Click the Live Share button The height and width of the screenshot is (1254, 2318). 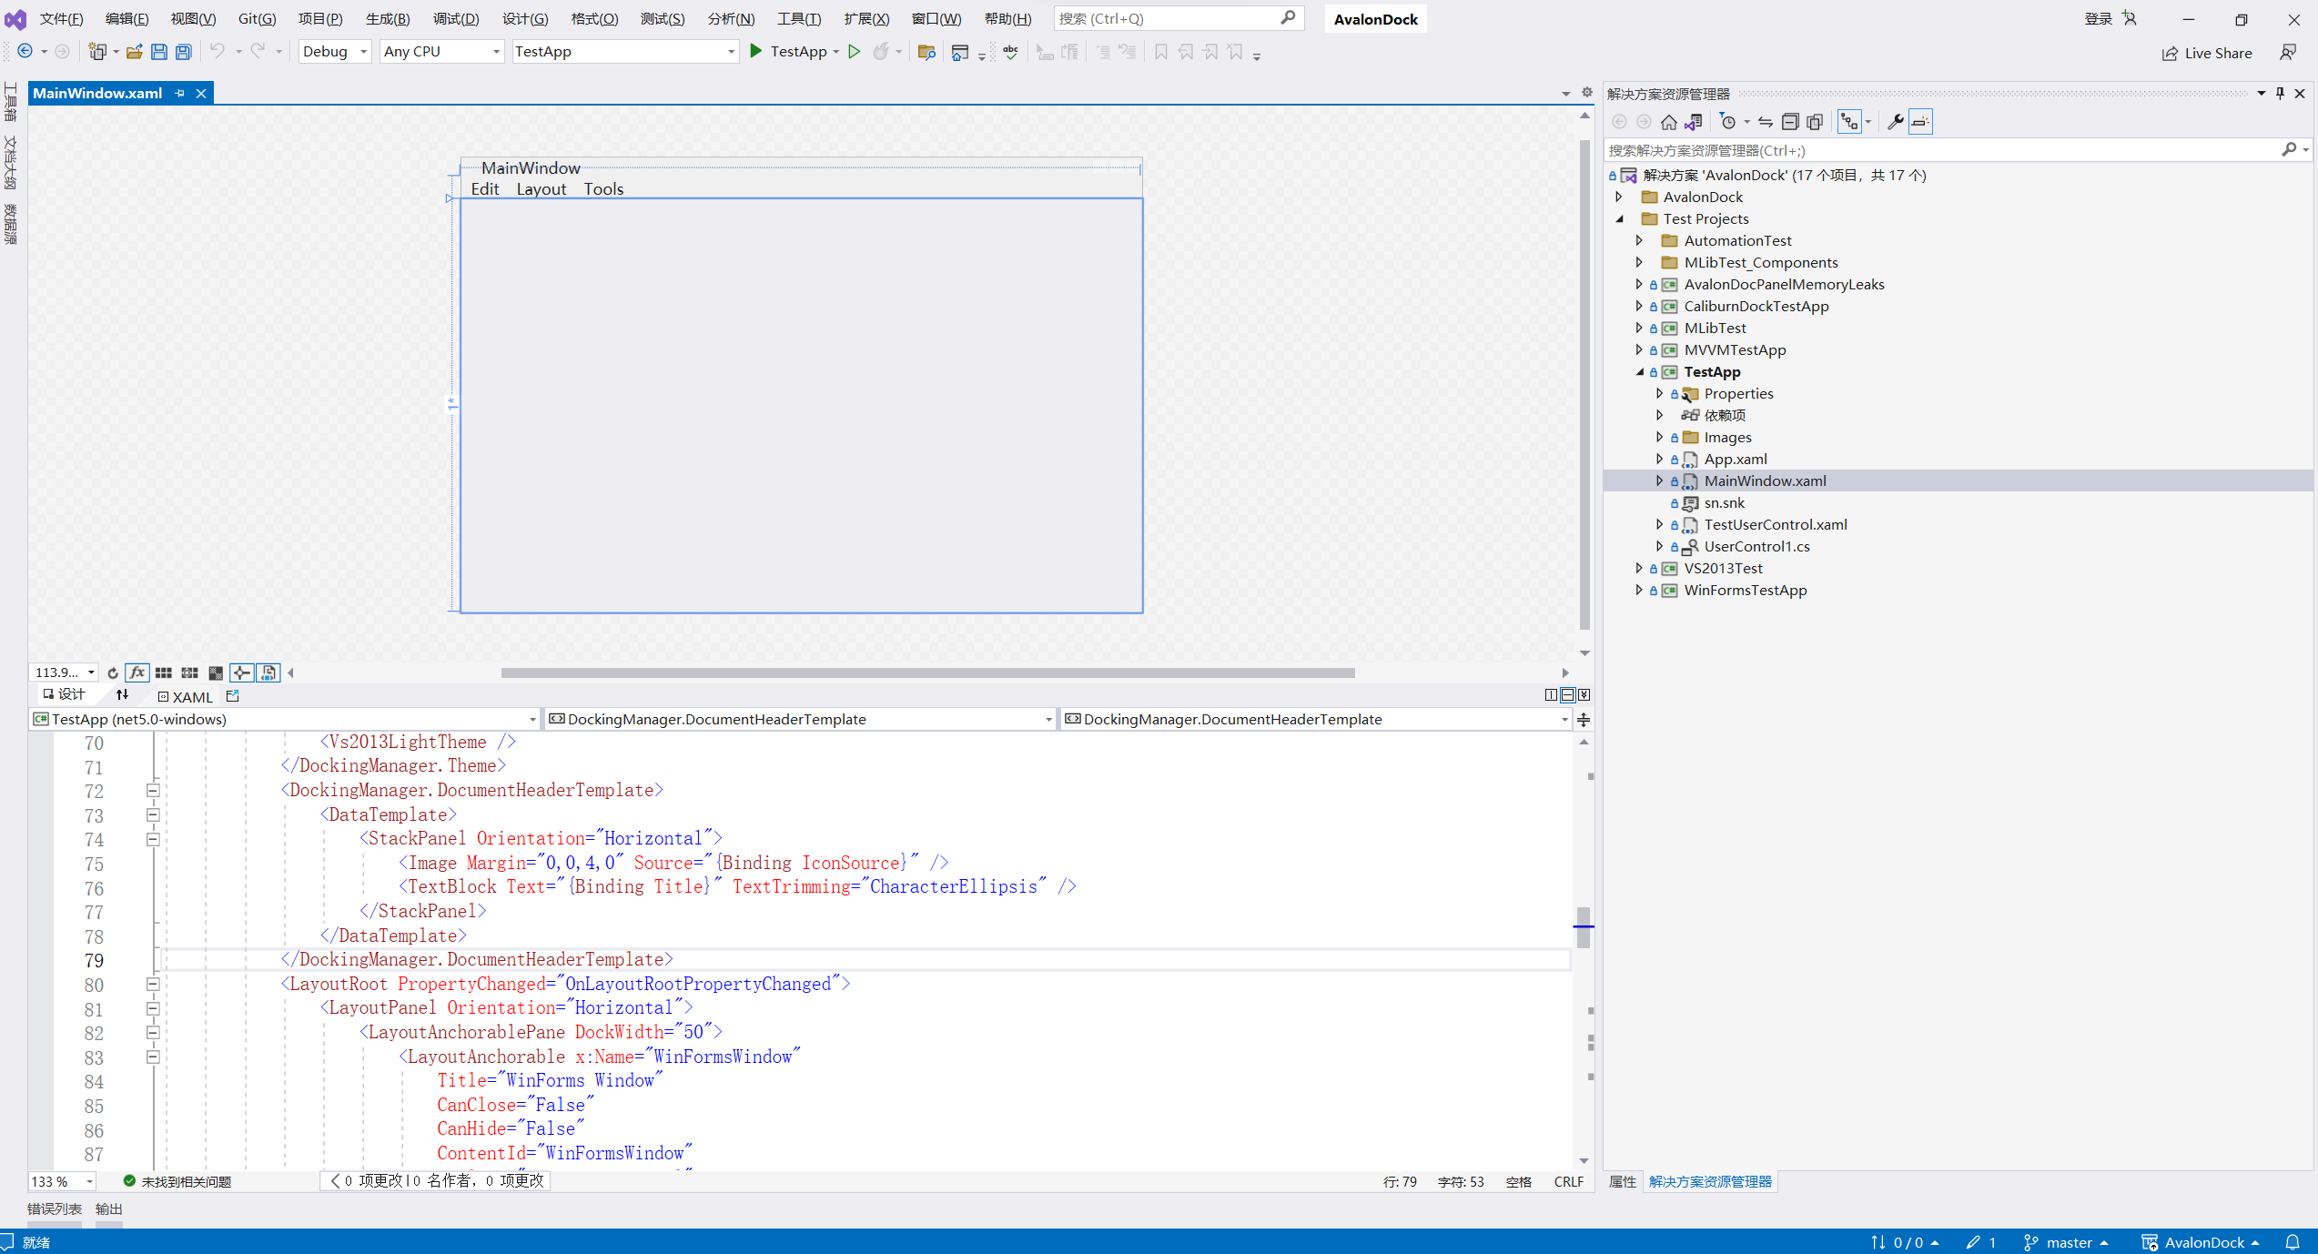2207,54
